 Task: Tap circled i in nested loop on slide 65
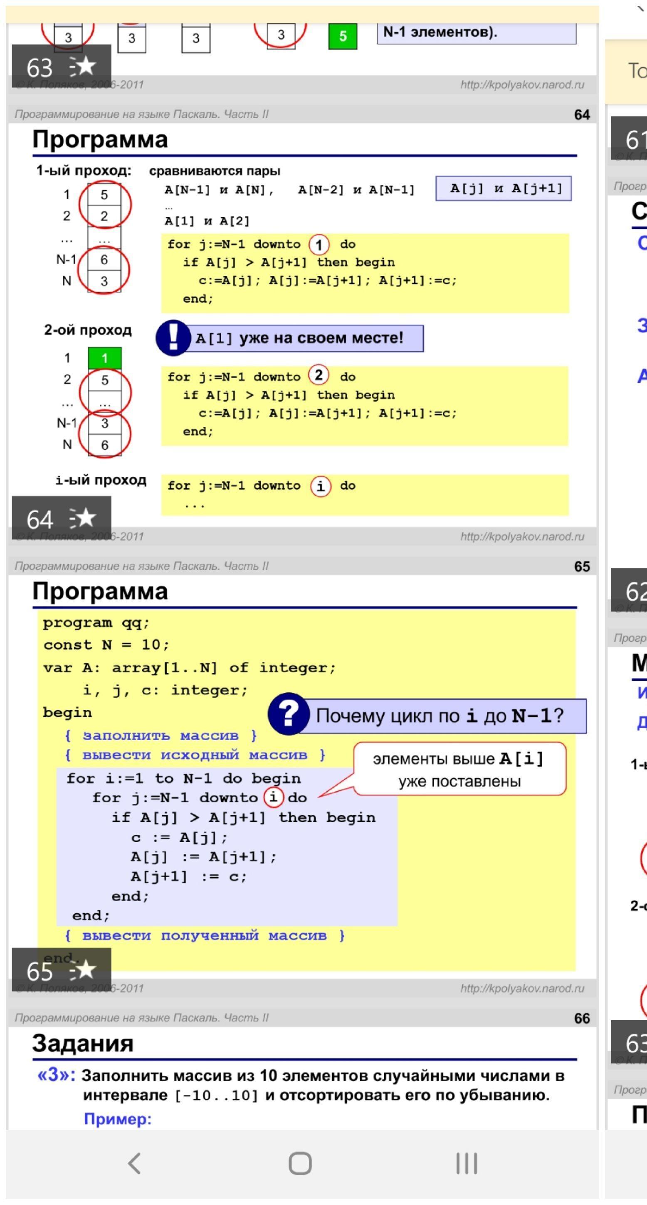pos(274,797)
